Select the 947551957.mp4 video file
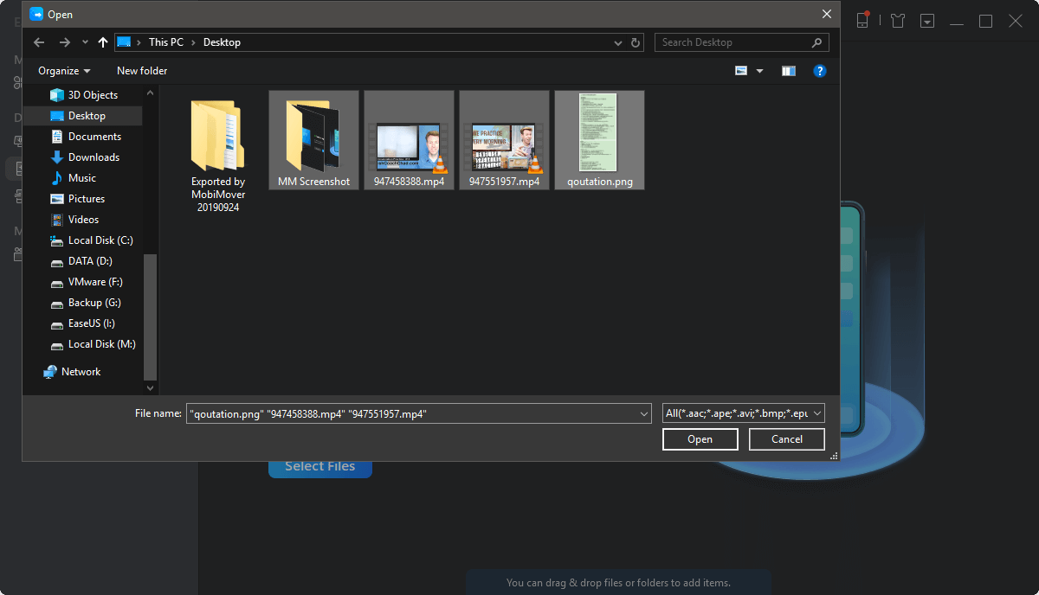 [x=504, y=140]
